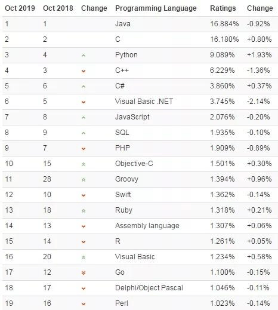Image resolution: width=278 pixels, height=310 pixels.
Task: Click the double up arrow beside Groovy
Action: [x=84, y=180]
